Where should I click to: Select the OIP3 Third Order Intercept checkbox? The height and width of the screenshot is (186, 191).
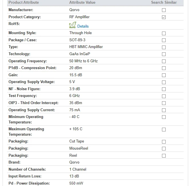tap(164, 103)
